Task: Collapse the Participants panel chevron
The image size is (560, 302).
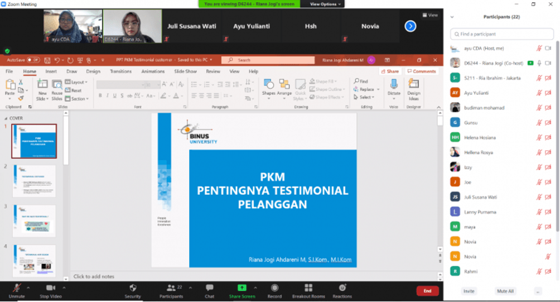Action: [452, 17]
